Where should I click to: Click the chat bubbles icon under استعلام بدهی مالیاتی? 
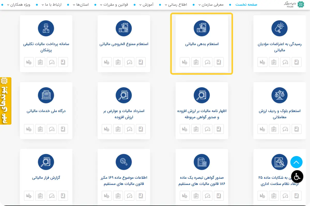207,62
